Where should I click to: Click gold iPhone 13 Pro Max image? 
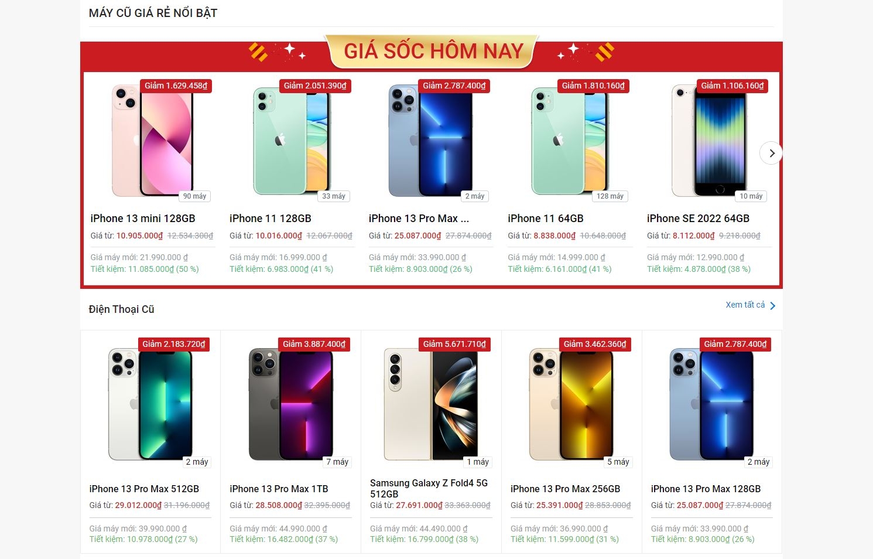click(571, 404)
